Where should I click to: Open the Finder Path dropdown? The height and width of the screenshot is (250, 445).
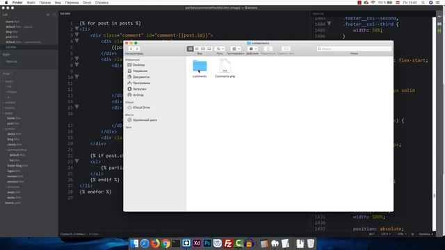220,49
